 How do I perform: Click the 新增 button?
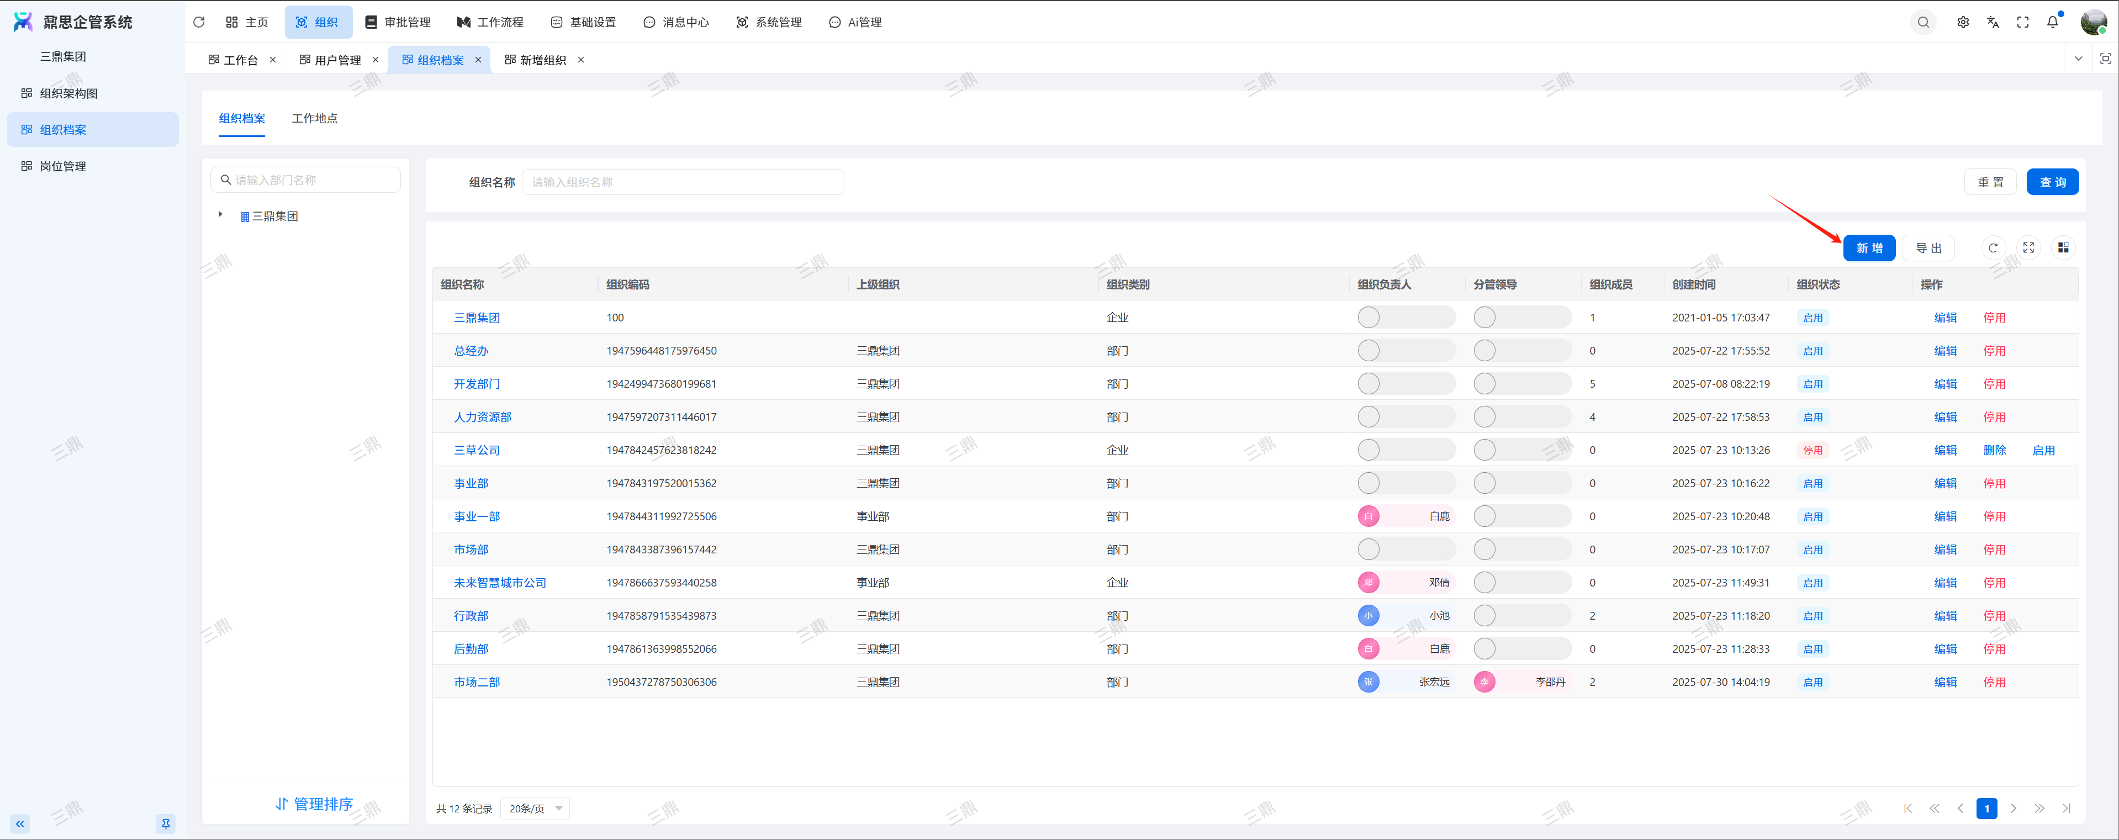(x=1869, y=247)
